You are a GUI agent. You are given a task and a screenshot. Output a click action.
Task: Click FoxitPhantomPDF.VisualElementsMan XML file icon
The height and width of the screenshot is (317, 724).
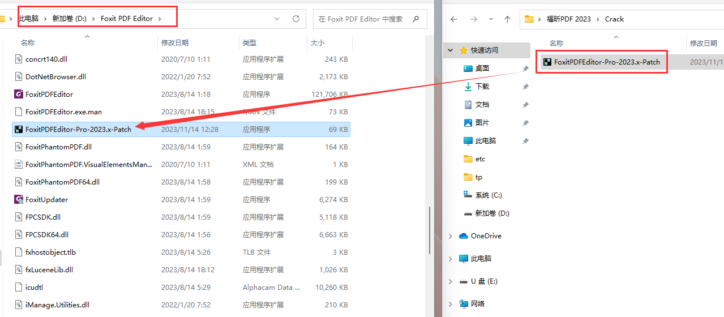tap(18, 164)
